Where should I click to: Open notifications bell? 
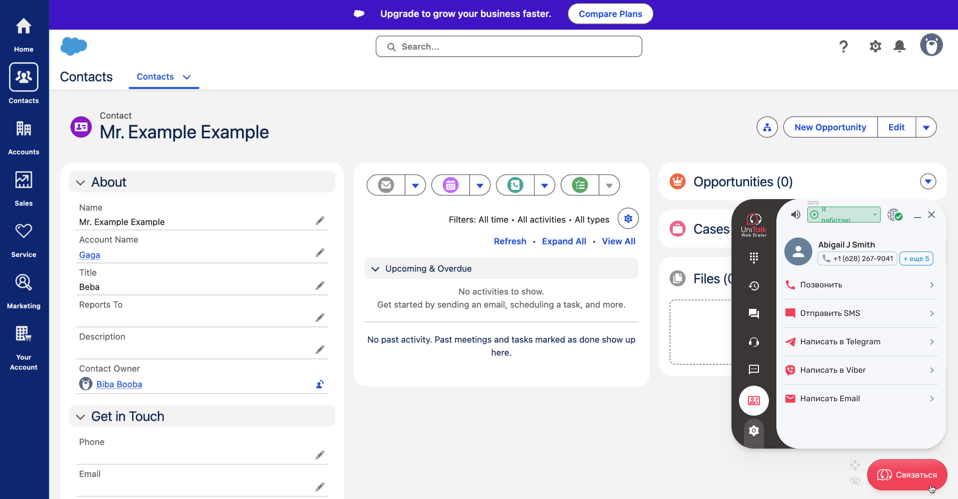900,46
